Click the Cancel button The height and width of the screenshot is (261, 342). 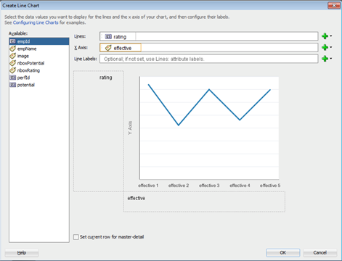coord(320,253)
